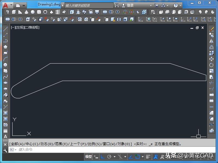Switch to Top view cube icon
The width and height of the screenshot is (218, 163).
161,12
